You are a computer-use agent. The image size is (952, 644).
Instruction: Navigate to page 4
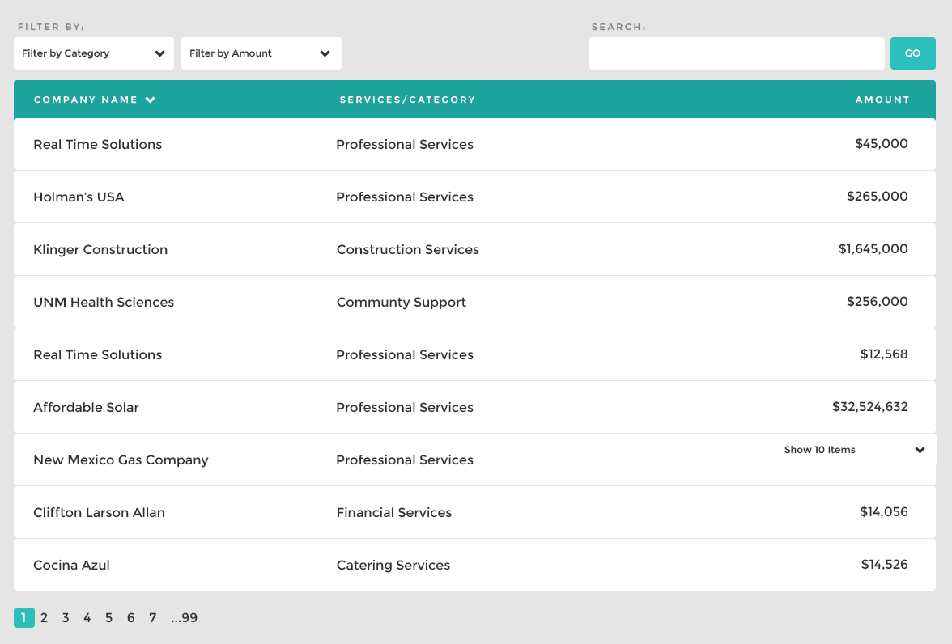[x=87, y=618]
